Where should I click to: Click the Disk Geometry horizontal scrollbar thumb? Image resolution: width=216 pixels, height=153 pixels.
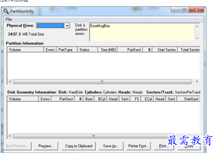[x=94, y=136]
